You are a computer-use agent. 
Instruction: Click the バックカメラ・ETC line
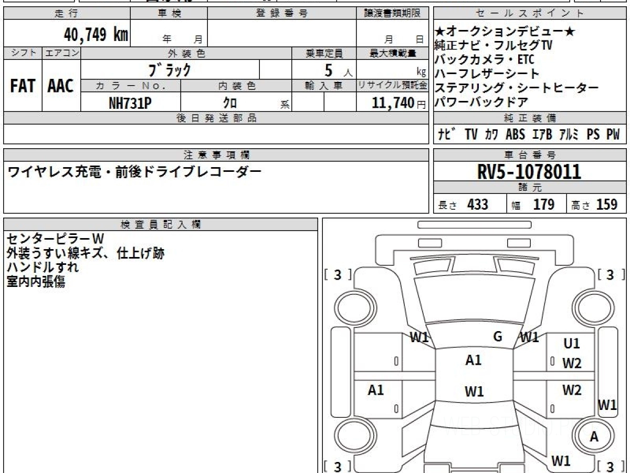tap(484, 60)
